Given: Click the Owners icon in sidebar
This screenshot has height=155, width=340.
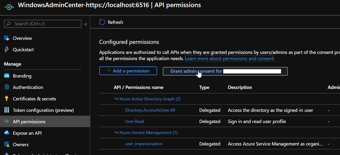Looking at the screenshot, I should pyautogui.click(x=7, y=144).
